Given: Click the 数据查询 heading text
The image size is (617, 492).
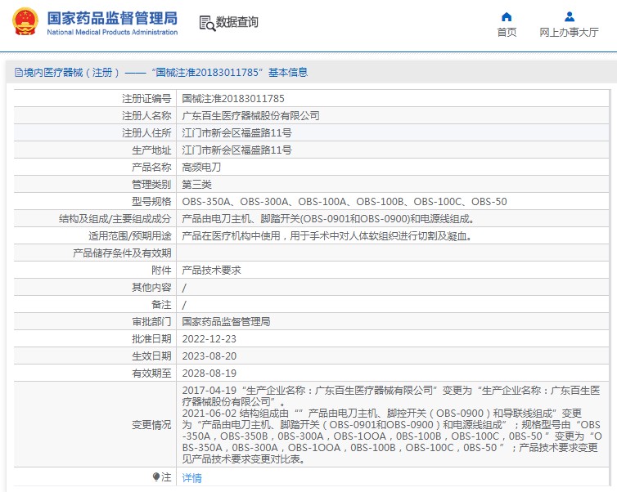Looking at the screenshot, I should (236, 22).
